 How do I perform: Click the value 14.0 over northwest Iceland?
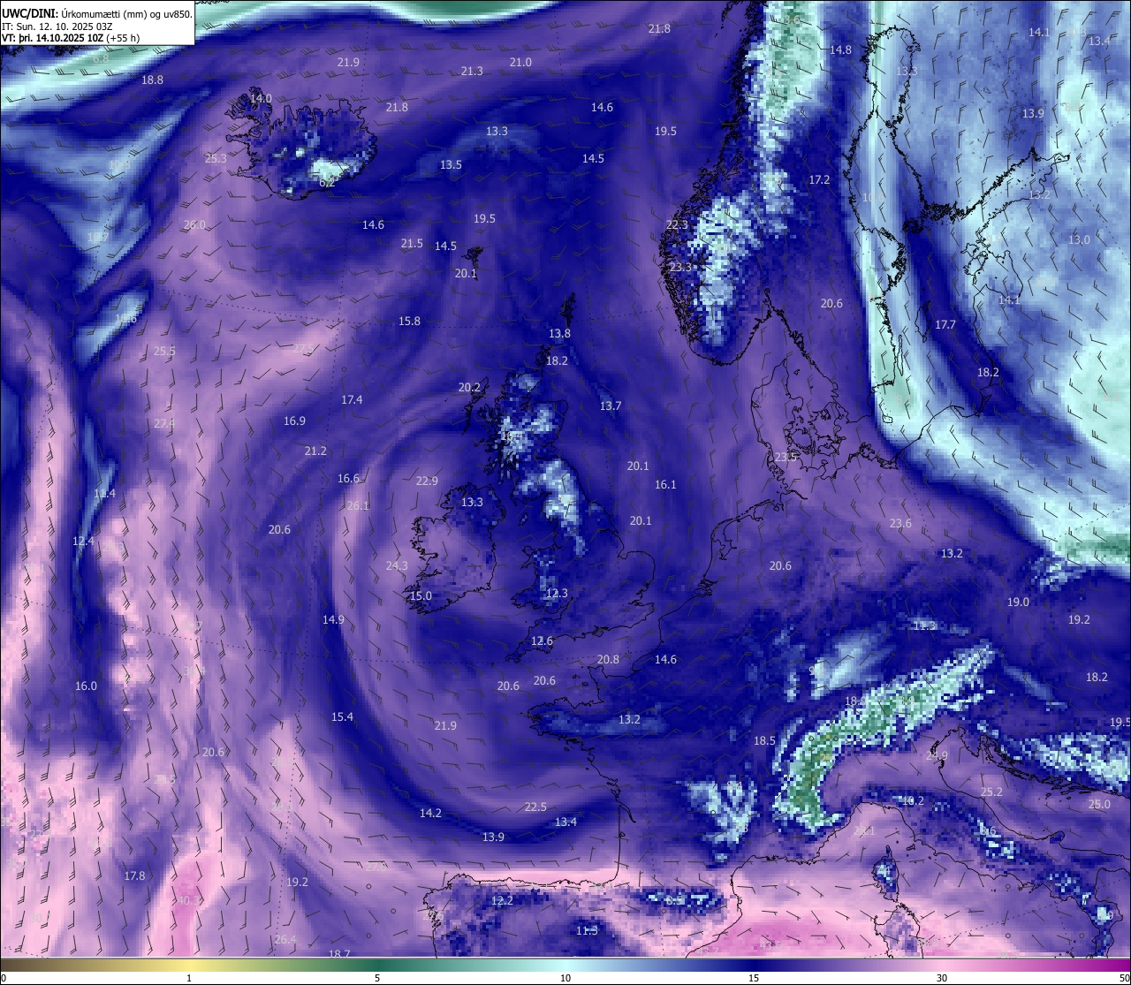point(261,98)
